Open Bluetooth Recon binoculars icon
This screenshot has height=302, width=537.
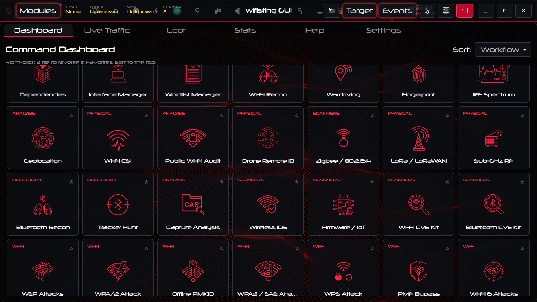(x=43, y=205)
